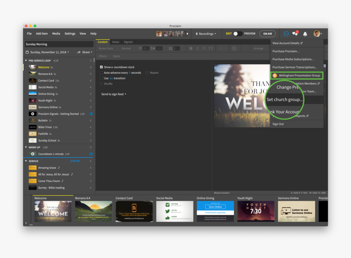351x258 pixels.
Task: Open the notifications bell icon
Action: pyautogui.click(x=305, y=34)
